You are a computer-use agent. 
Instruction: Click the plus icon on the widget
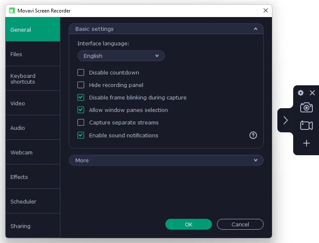pyautogui.click(x=307, y=144)
